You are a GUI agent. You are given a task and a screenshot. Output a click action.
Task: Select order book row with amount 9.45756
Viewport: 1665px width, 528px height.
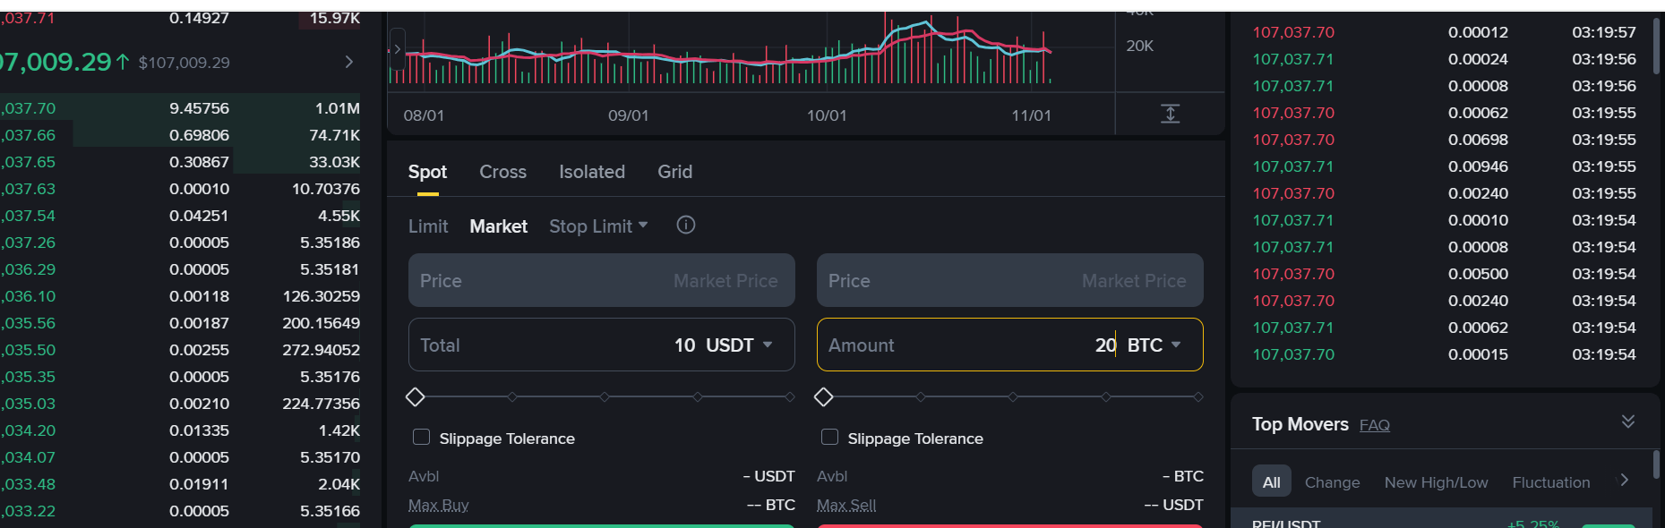(x=180, y=108)
